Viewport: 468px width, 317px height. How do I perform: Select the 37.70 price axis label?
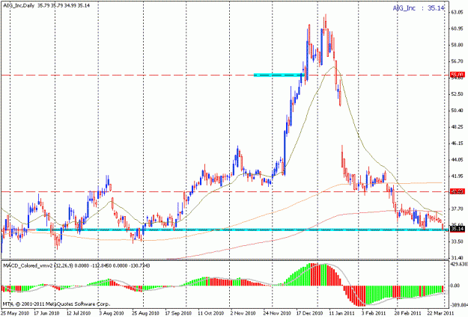pyautogui.click(x=458, y=209)
